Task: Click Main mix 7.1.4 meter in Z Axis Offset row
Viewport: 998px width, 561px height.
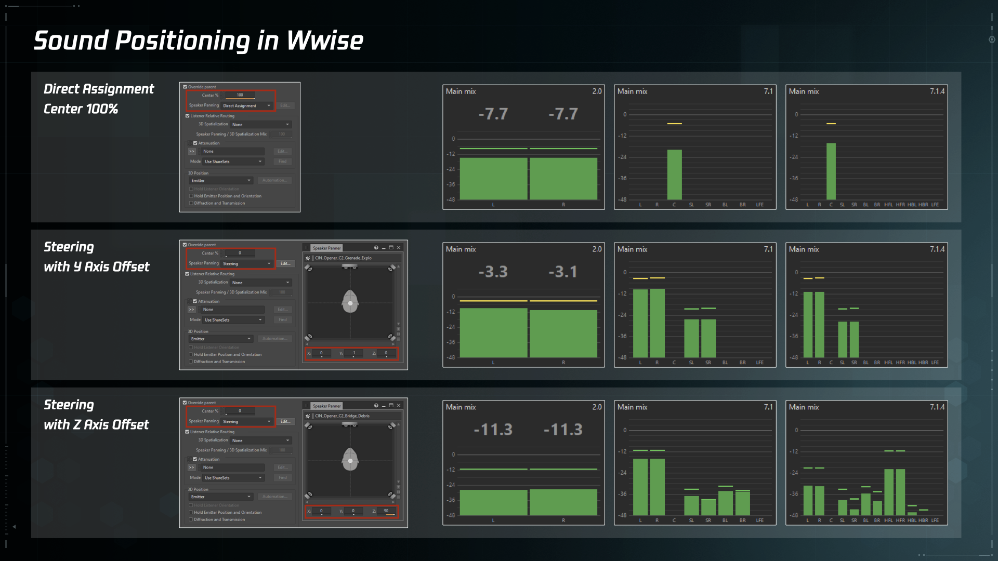Action: pyautogui.click(x=866, y=463)
